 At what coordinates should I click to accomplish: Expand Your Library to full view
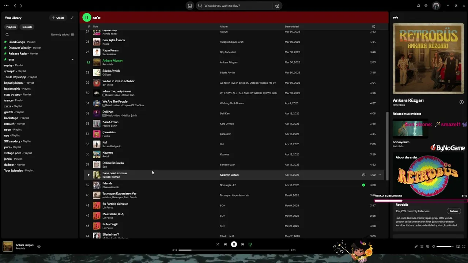tap(72, 18)
